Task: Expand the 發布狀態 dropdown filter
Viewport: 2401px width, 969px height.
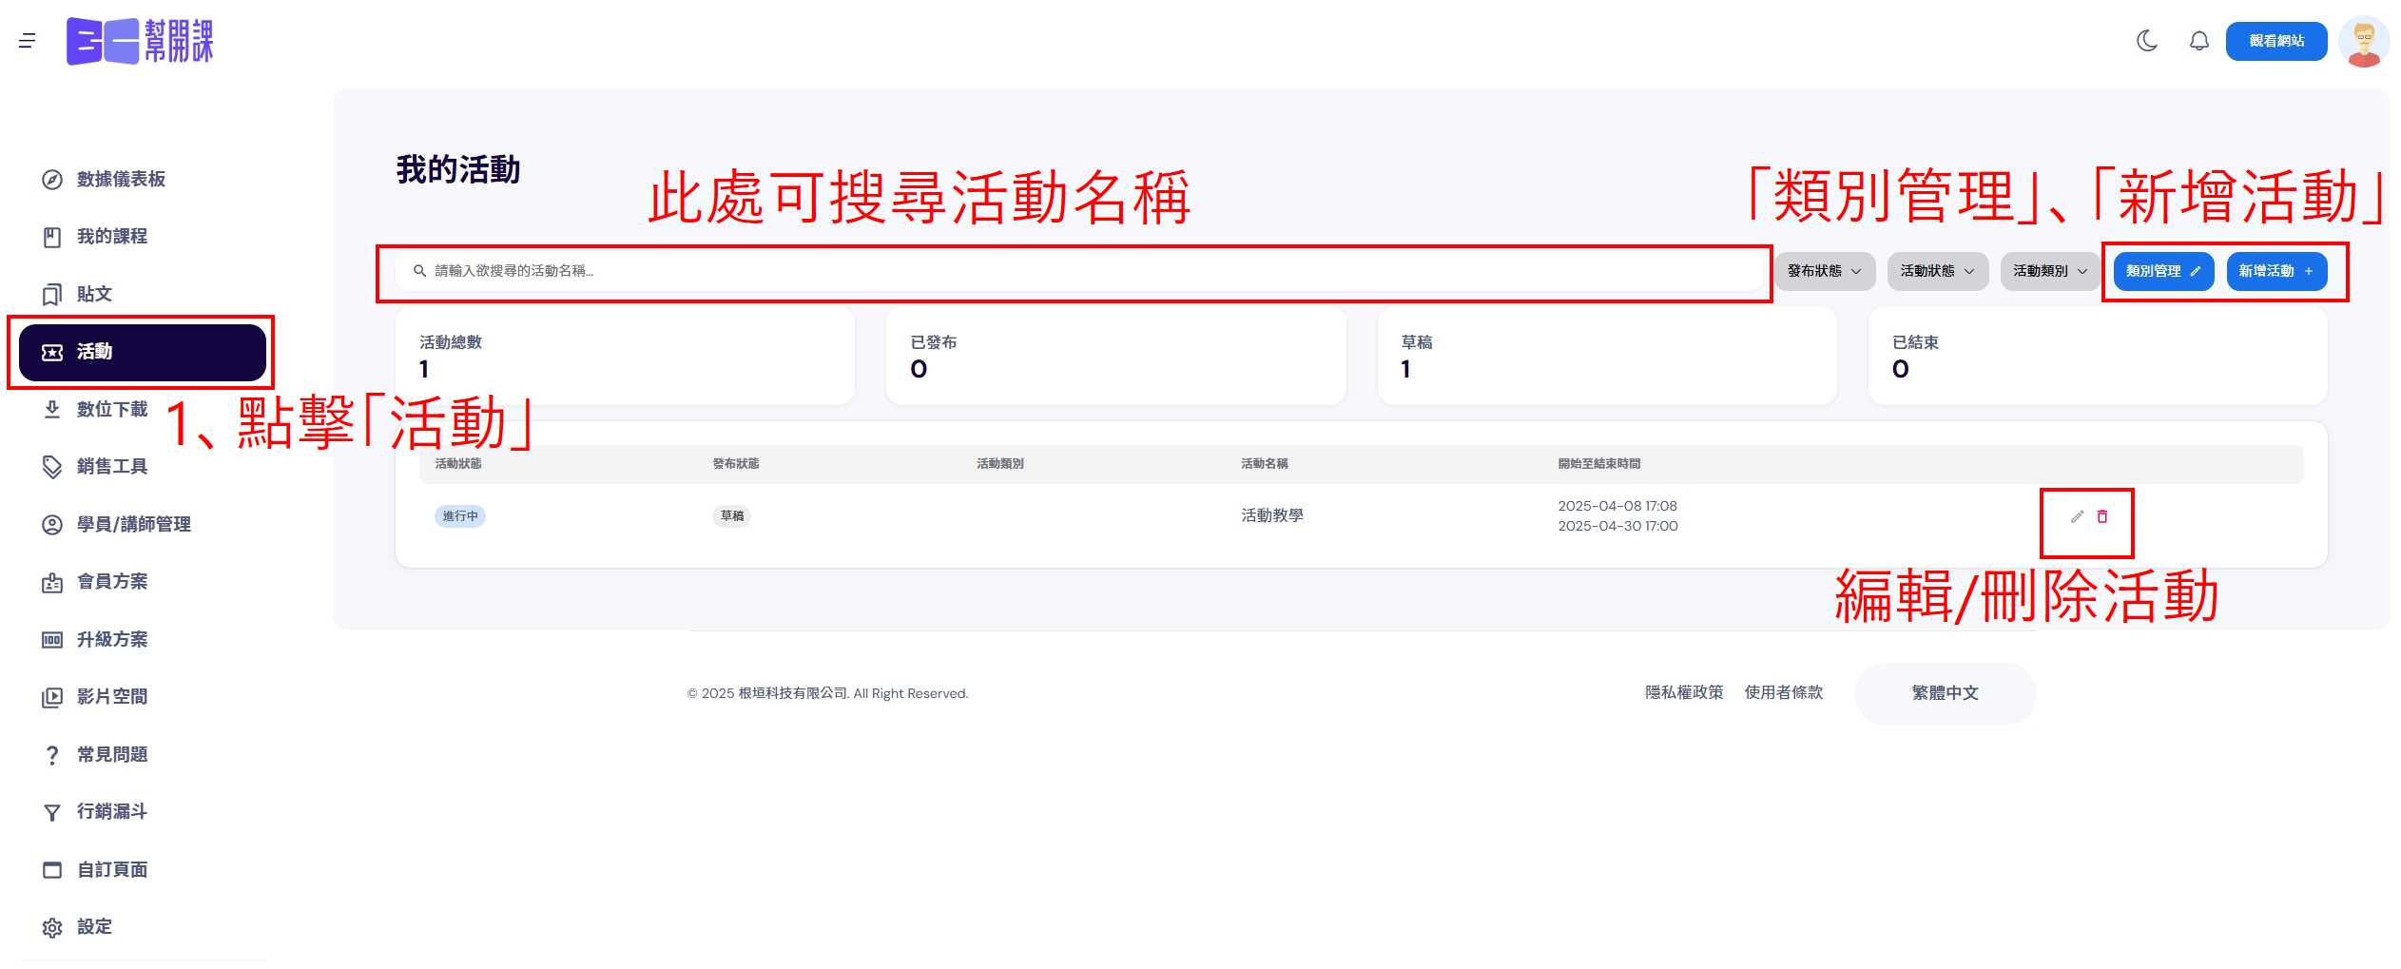Action: coord(1824,271)
